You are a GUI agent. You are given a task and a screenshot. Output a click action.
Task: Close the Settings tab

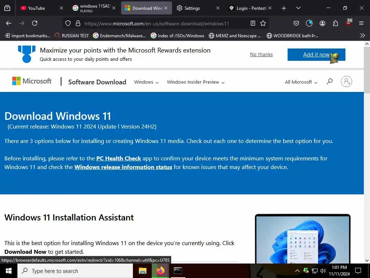point(218,8)
